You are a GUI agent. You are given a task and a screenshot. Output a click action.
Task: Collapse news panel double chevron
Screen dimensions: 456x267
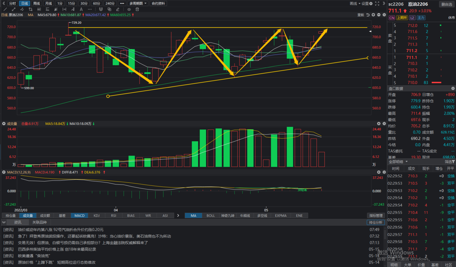click(4, 222)
